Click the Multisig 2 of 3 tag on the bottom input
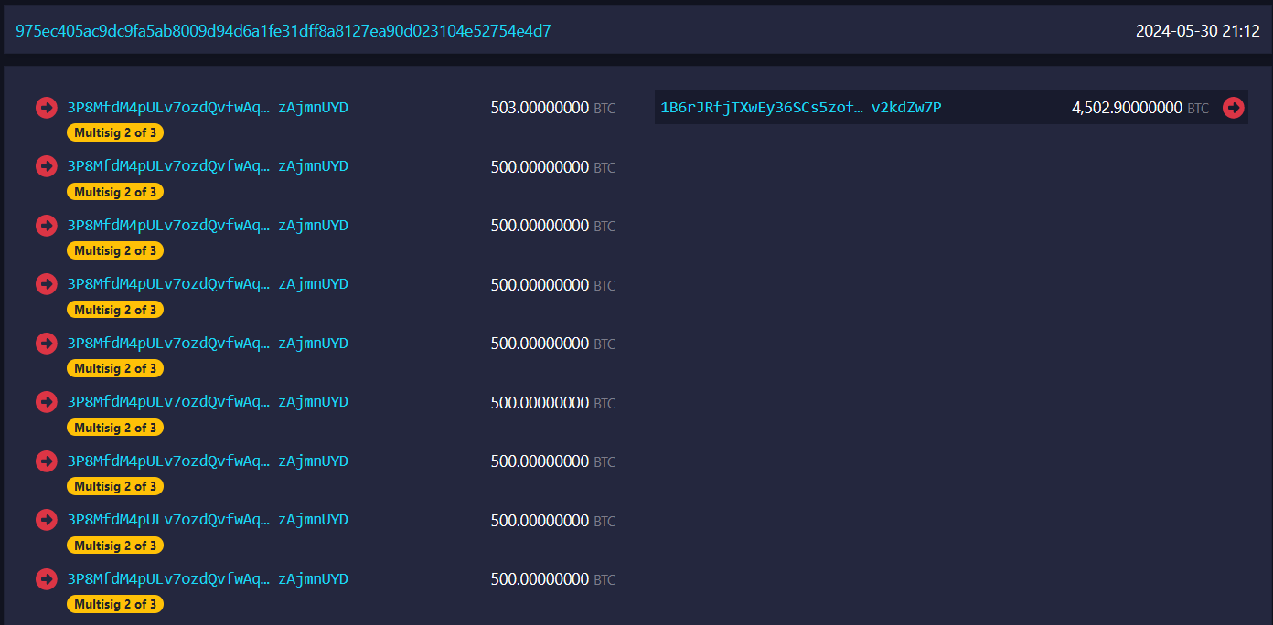Image resolution: width=1273 pixels, height=625 pixels. point(115,603)
